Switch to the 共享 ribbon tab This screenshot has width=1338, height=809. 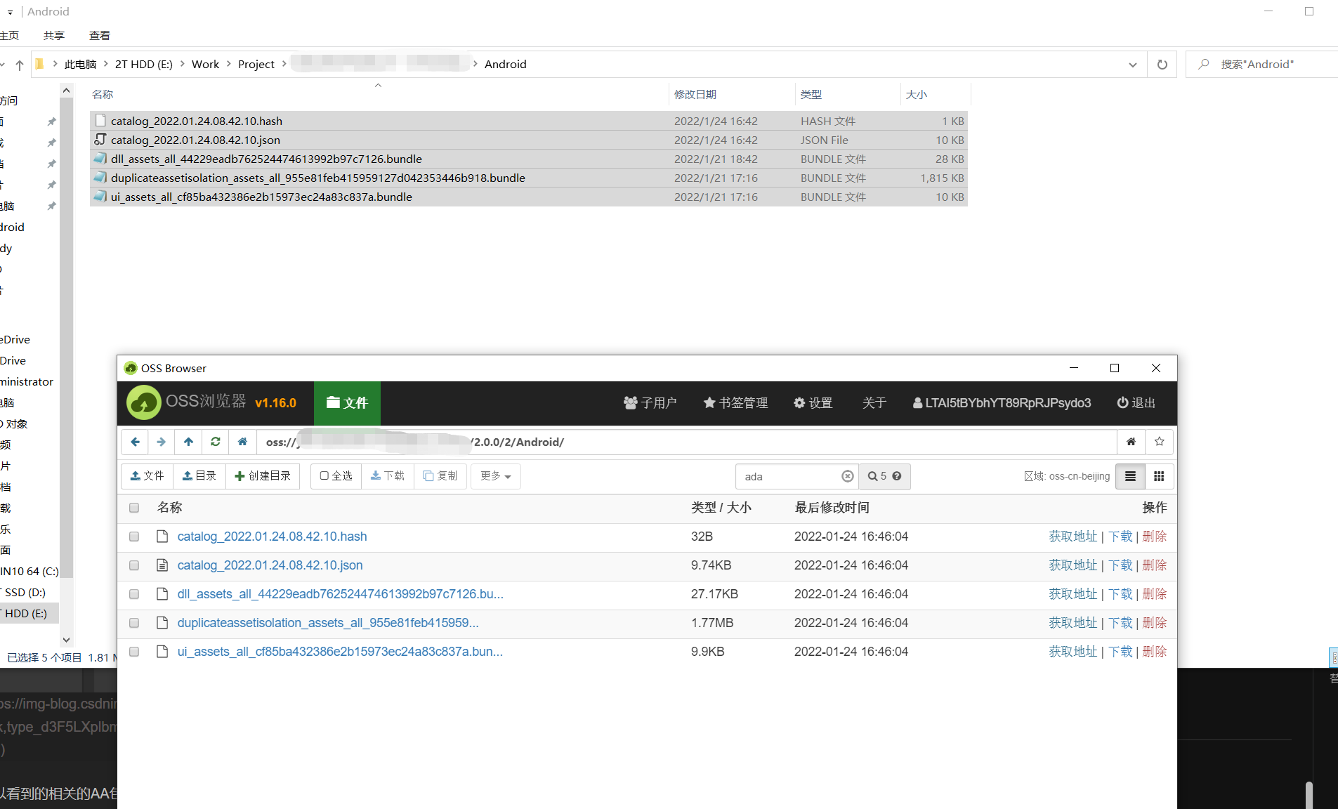[x=53, y=34]
